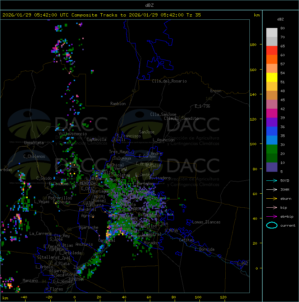Pick the bright yellow swatch in dBZ scale
The height and width of the screenshot is (302, 299).
click(272, 77)
